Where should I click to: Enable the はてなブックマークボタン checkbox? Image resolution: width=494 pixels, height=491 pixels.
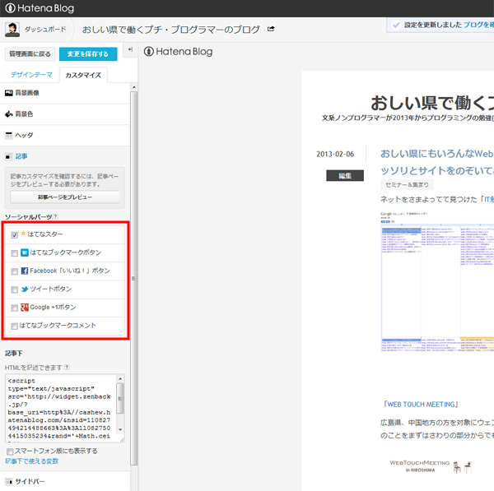[14, 253]
